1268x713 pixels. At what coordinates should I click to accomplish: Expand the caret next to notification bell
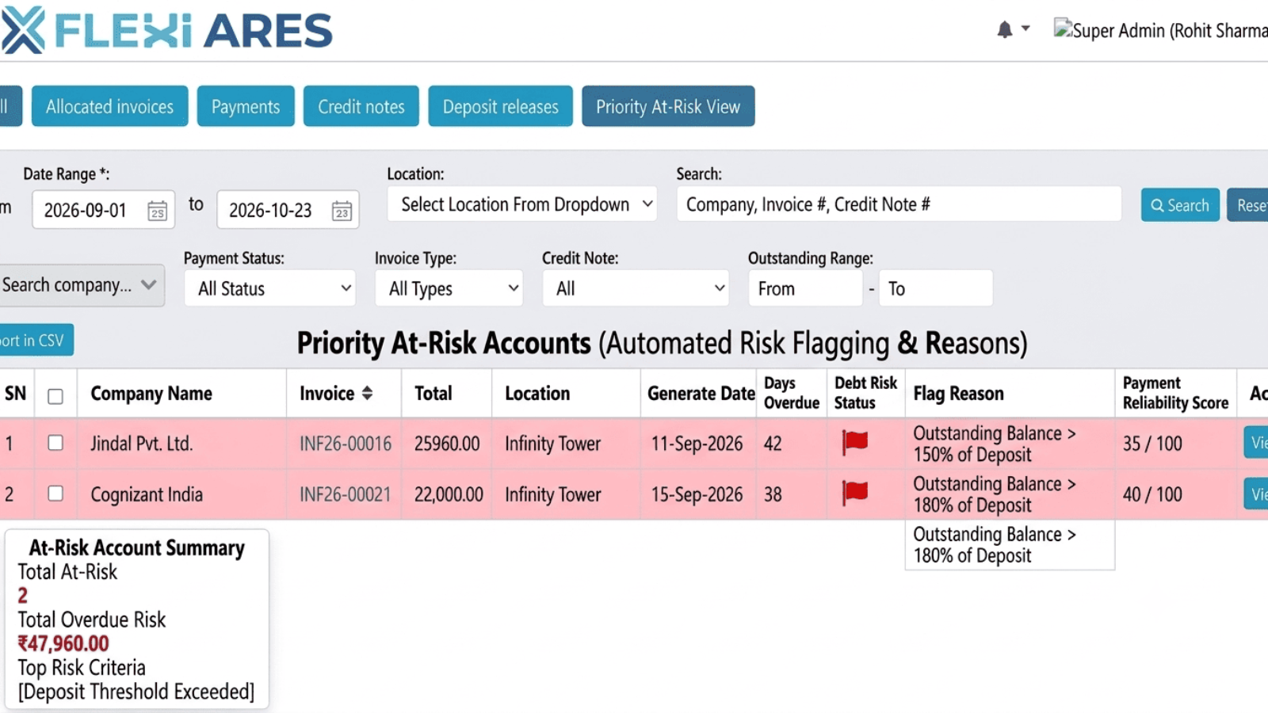(1025, 29)
